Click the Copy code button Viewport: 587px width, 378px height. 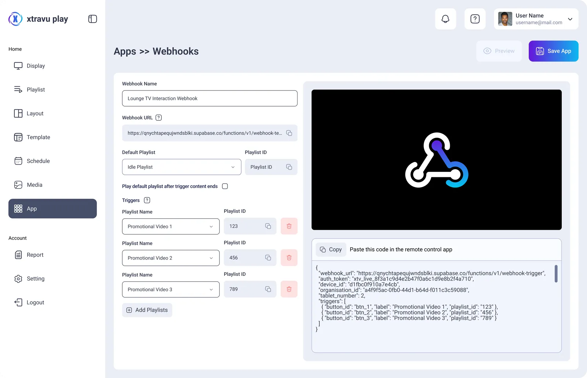[x=331, y=249]
